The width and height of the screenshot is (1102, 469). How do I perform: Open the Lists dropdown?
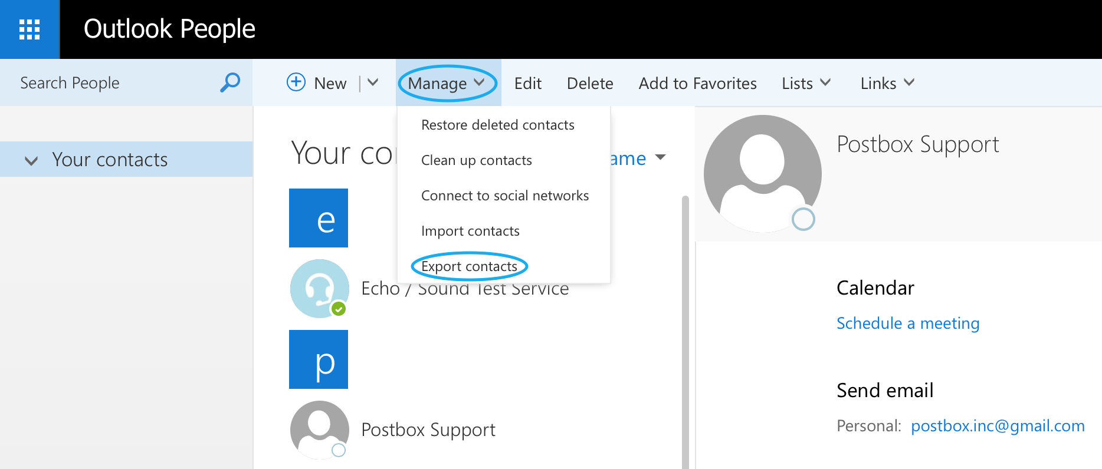tap(806, 83)
